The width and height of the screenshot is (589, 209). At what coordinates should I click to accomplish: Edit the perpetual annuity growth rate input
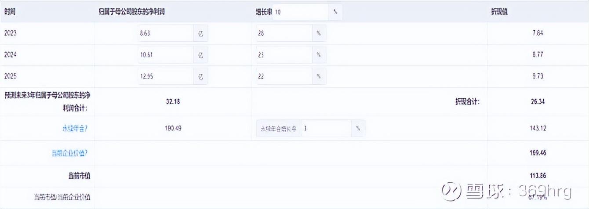pos(326,129)
